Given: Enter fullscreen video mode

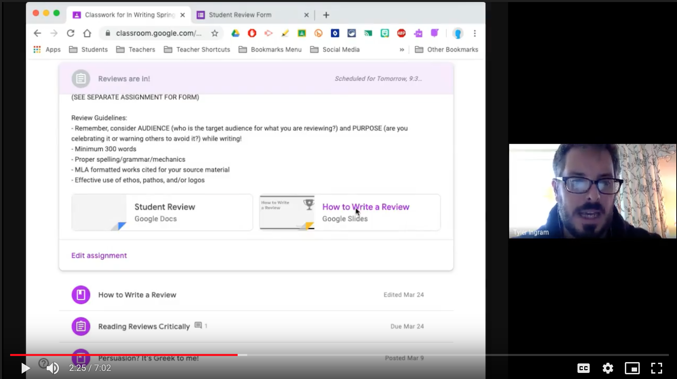Looking at the screenshot, I should (656, 368).
